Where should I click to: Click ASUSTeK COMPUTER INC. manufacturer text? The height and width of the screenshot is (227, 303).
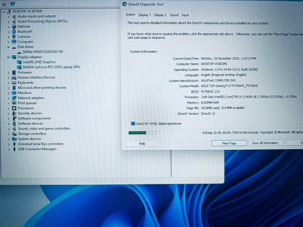(219, 80)
